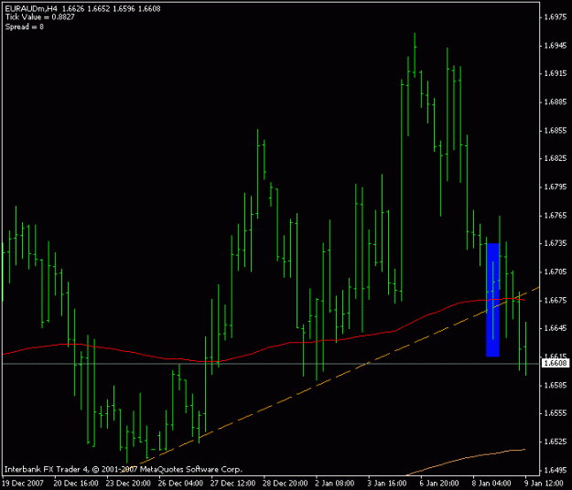The height and width of the screenshot is (490, 572).
Task: Click the Spread = 8 label
Action: point(25,27)
